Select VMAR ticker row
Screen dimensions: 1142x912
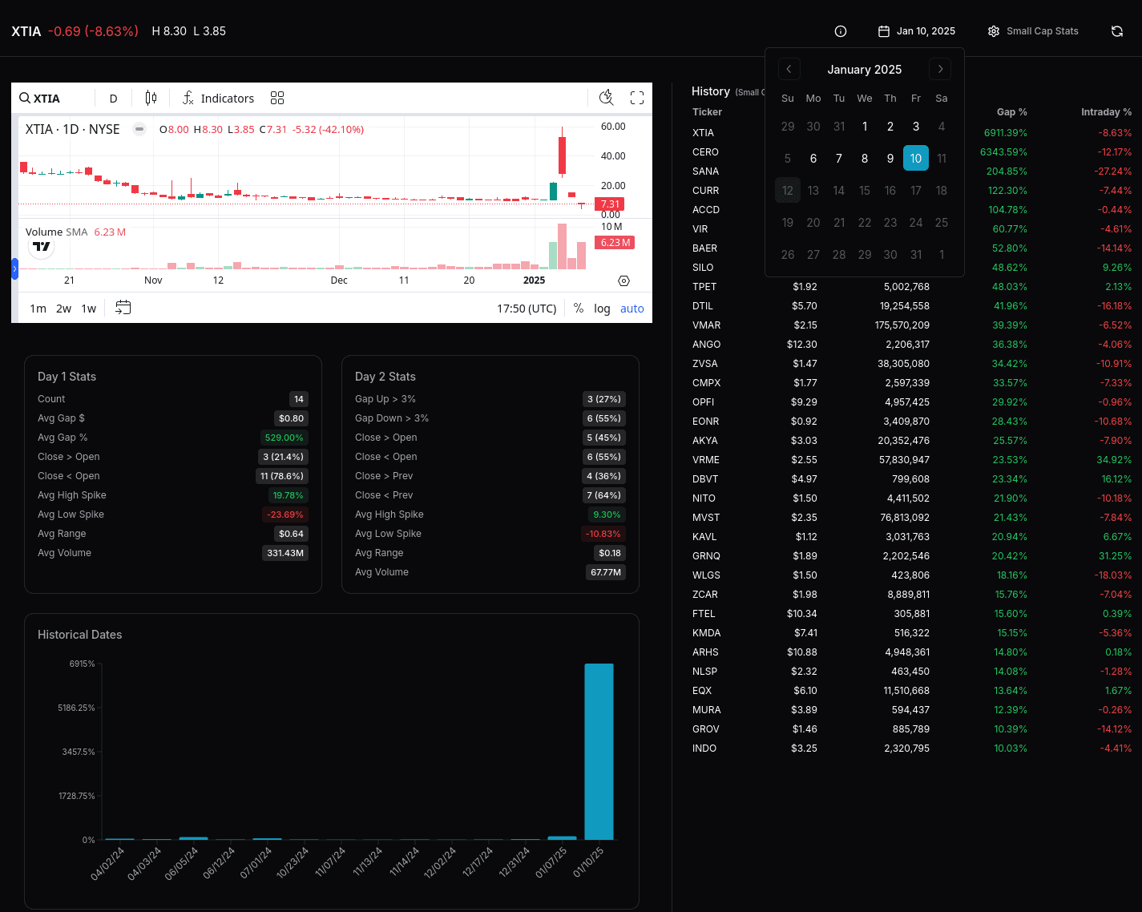[x=912, y=325]
